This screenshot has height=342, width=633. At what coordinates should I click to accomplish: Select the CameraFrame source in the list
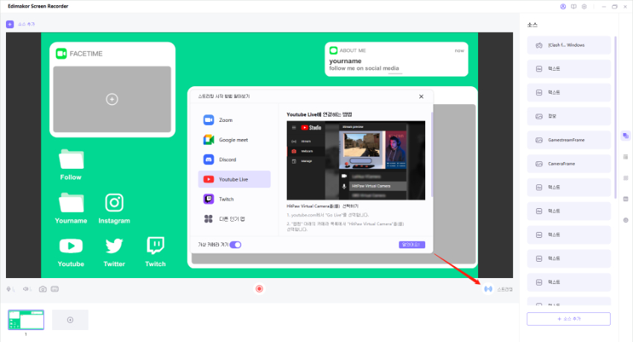(x=568, y=164)
